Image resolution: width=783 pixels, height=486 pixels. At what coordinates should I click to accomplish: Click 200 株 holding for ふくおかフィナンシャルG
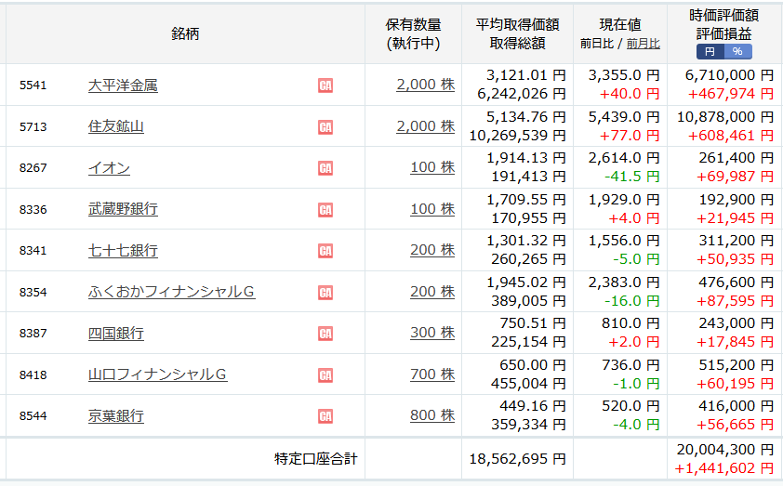pos(432,292)
